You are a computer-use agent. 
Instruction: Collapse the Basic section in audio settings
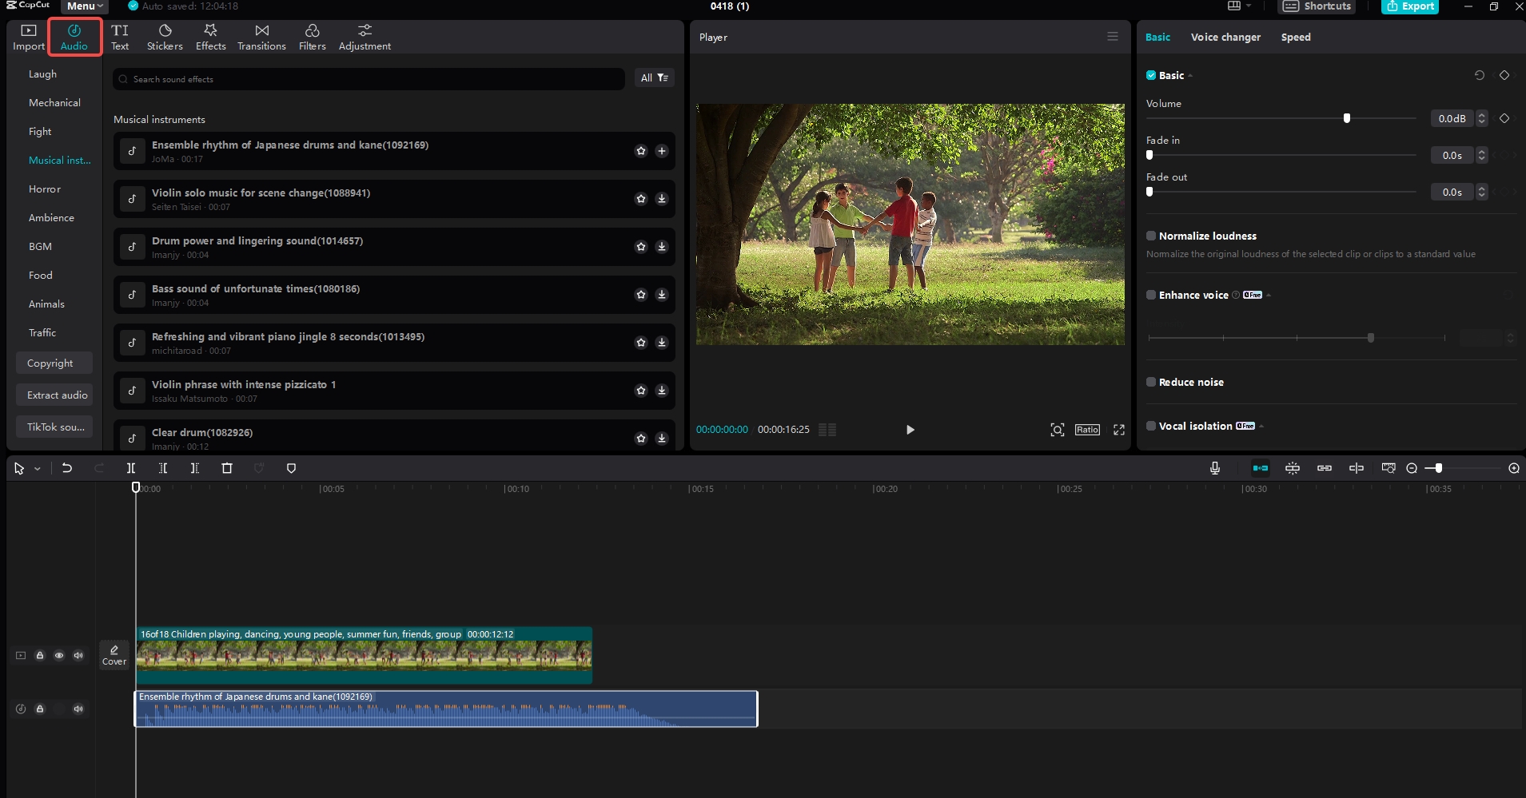(1189, 75)
